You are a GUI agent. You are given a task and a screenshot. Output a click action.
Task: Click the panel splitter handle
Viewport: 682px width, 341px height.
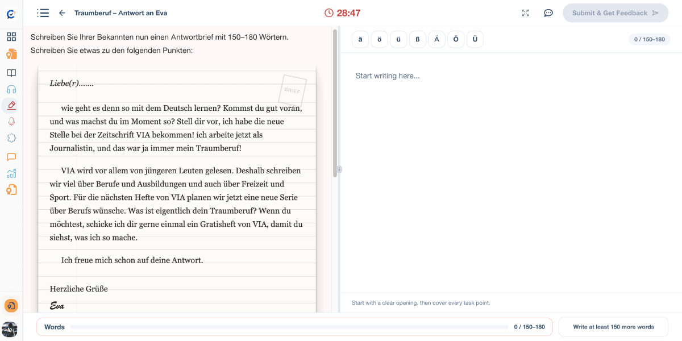pos(339,169)
